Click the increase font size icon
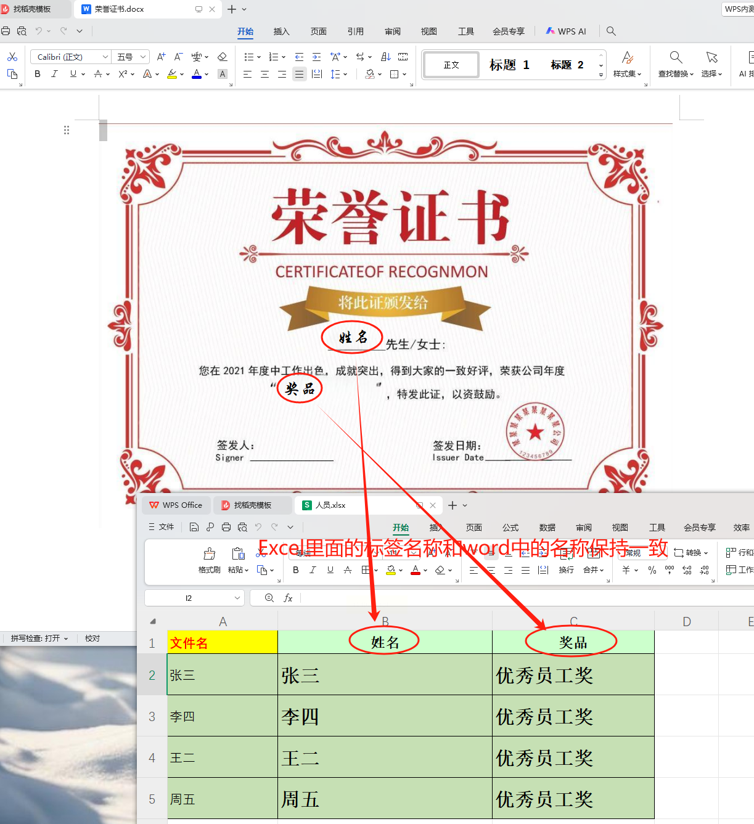Viewport: 754px width, 824px height. click(161, 57)
